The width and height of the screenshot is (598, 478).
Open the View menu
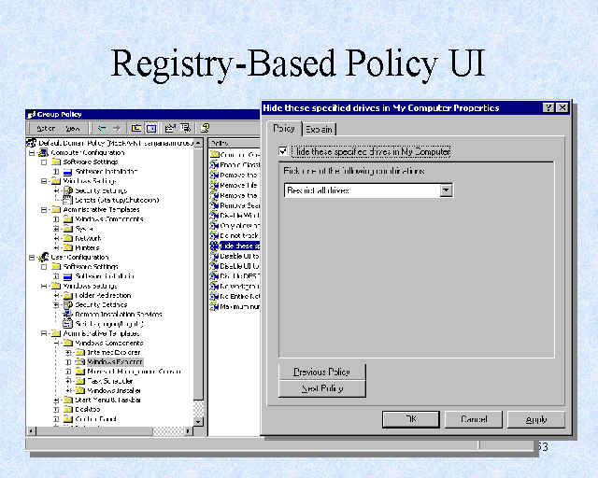pyautogui.click(x=72, y=128)
